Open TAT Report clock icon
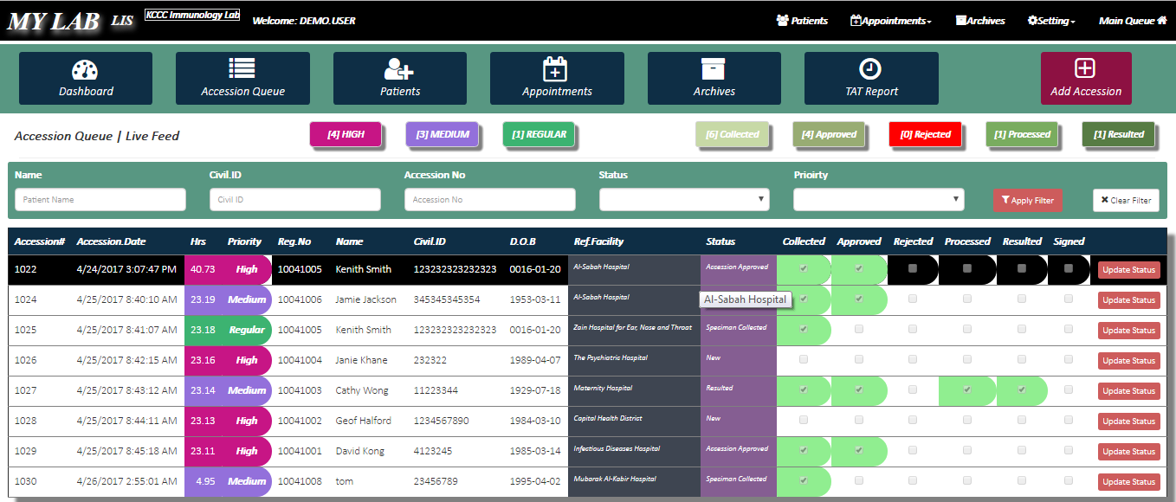Image resolution: width=1176 pixels, height=502 pixels. coord(870,69)
